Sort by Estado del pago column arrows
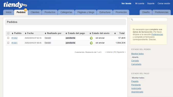 66,33
